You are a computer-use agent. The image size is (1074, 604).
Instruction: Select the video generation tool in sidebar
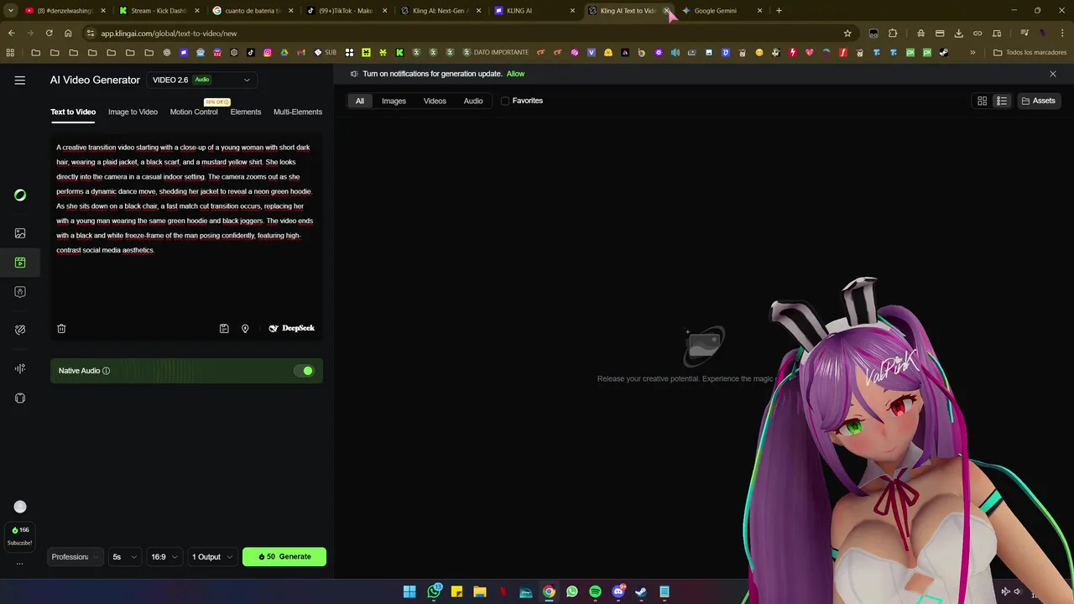click(20, 263)
